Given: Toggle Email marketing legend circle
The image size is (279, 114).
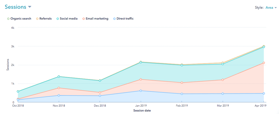Looking at the screenshot, I should [83, 19].
